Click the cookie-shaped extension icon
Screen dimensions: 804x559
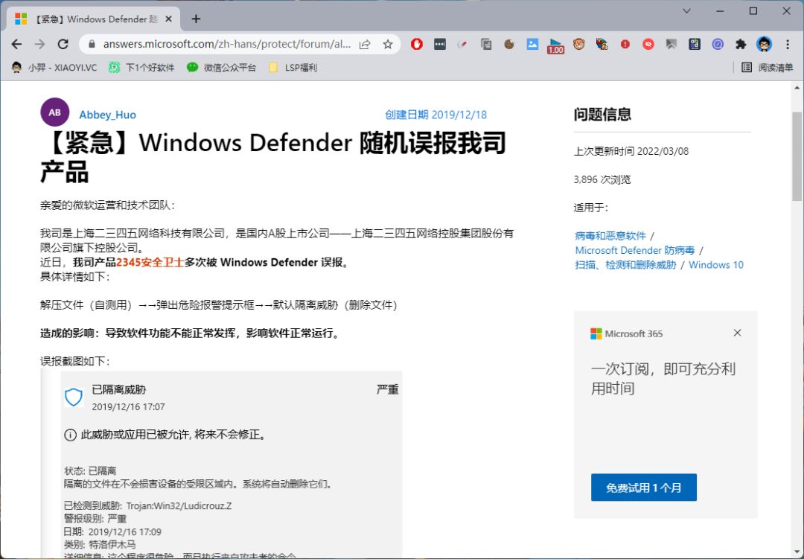(x=508, y=44)
